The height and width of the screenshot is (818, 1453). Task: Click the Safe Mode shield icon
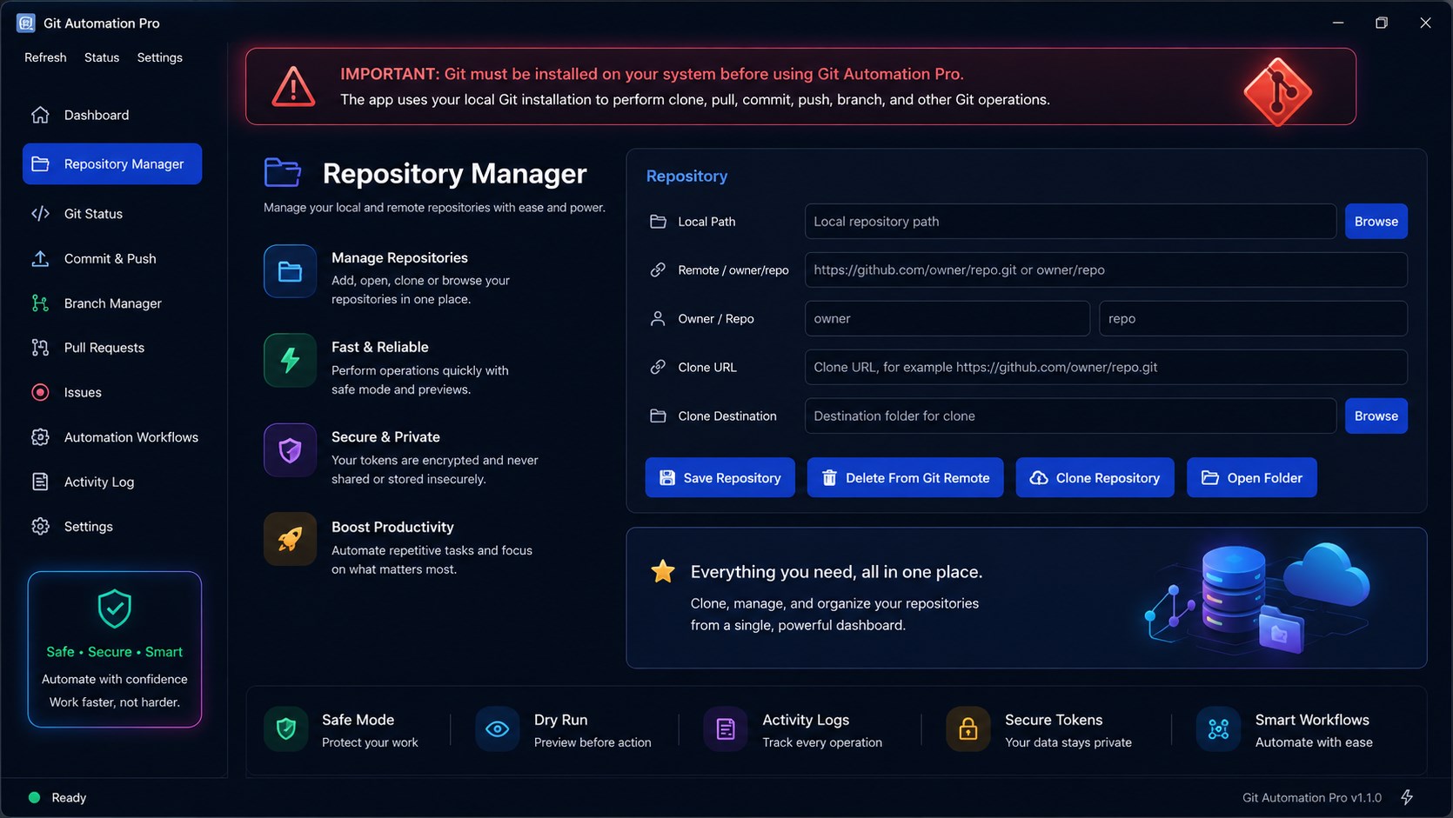pyautogui.click(x=285, y=729)
